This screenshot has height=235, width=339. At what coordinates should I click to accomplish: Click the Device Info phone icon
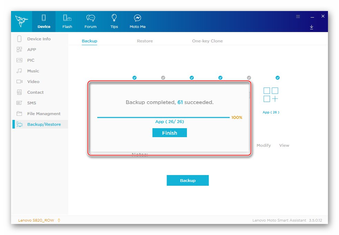(19, 39)
